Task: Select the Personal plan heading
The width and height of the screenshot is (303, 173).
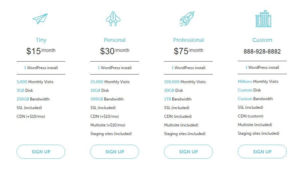Action: pyautogui.click(x=115, y=40)
